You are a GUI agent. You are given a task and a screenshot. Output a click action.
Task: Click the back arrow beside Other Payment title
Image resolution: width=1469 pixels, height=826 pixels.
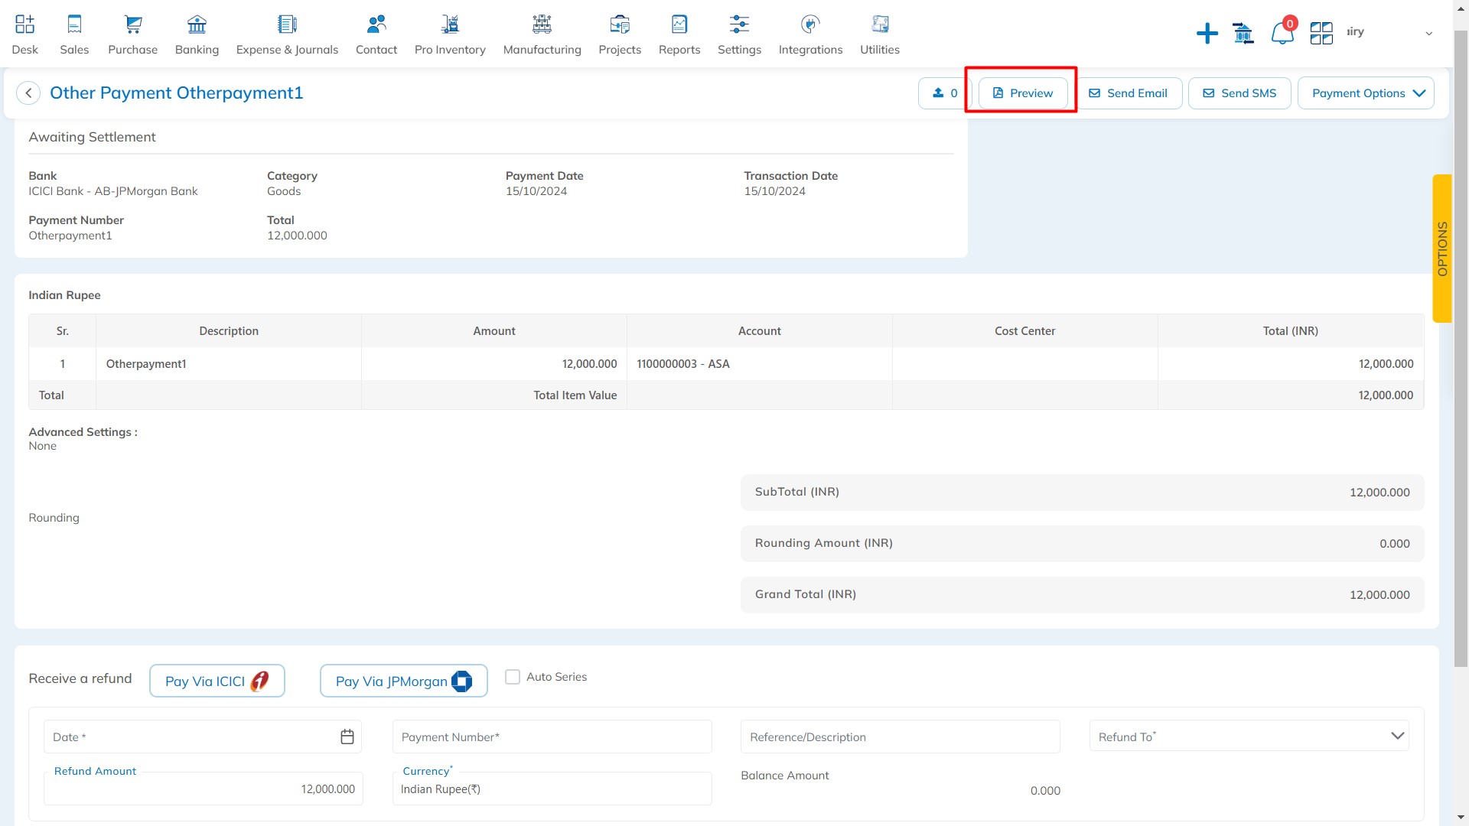click(x=28, y=93)
